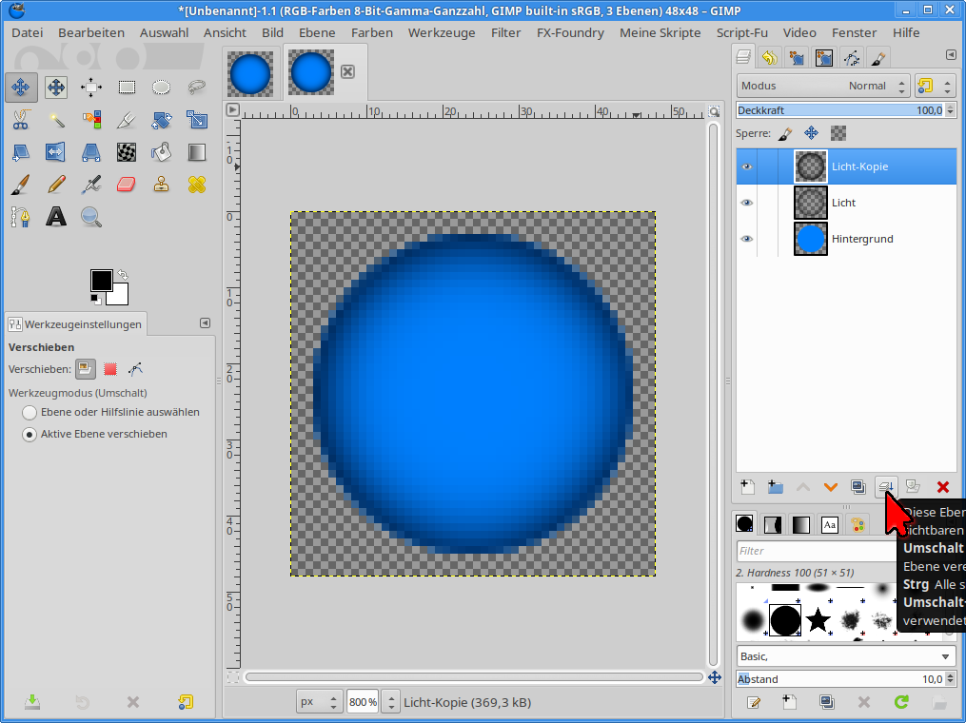Open the Farben menu
The width and height of the screenshot is (966, 723).
371,32
